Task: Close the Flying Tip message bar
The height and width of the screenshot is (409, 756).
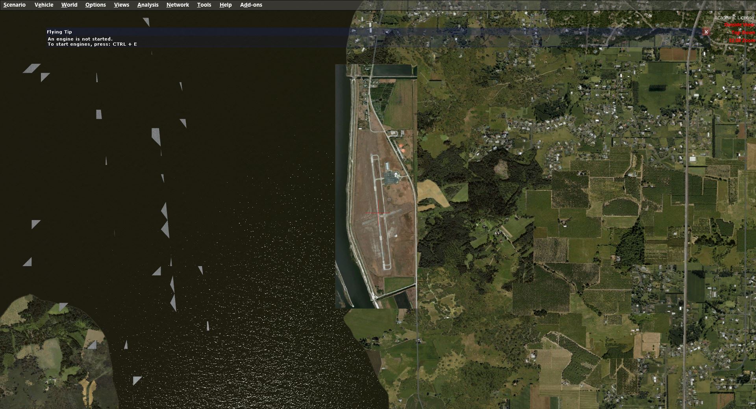Action: click(x=706, y=32)
